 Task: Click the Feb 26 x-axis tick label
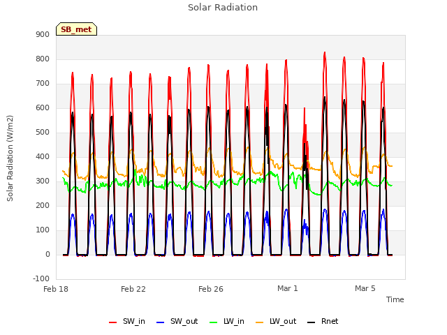pos(211,289)
